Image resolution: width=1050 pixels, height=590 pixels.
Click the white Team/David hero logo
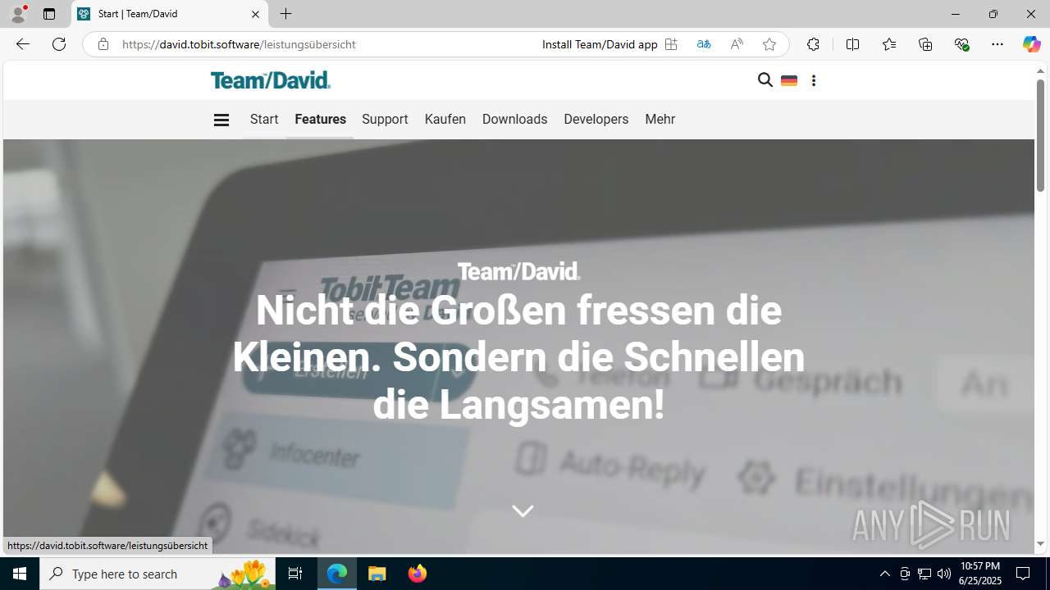(518, 271)
